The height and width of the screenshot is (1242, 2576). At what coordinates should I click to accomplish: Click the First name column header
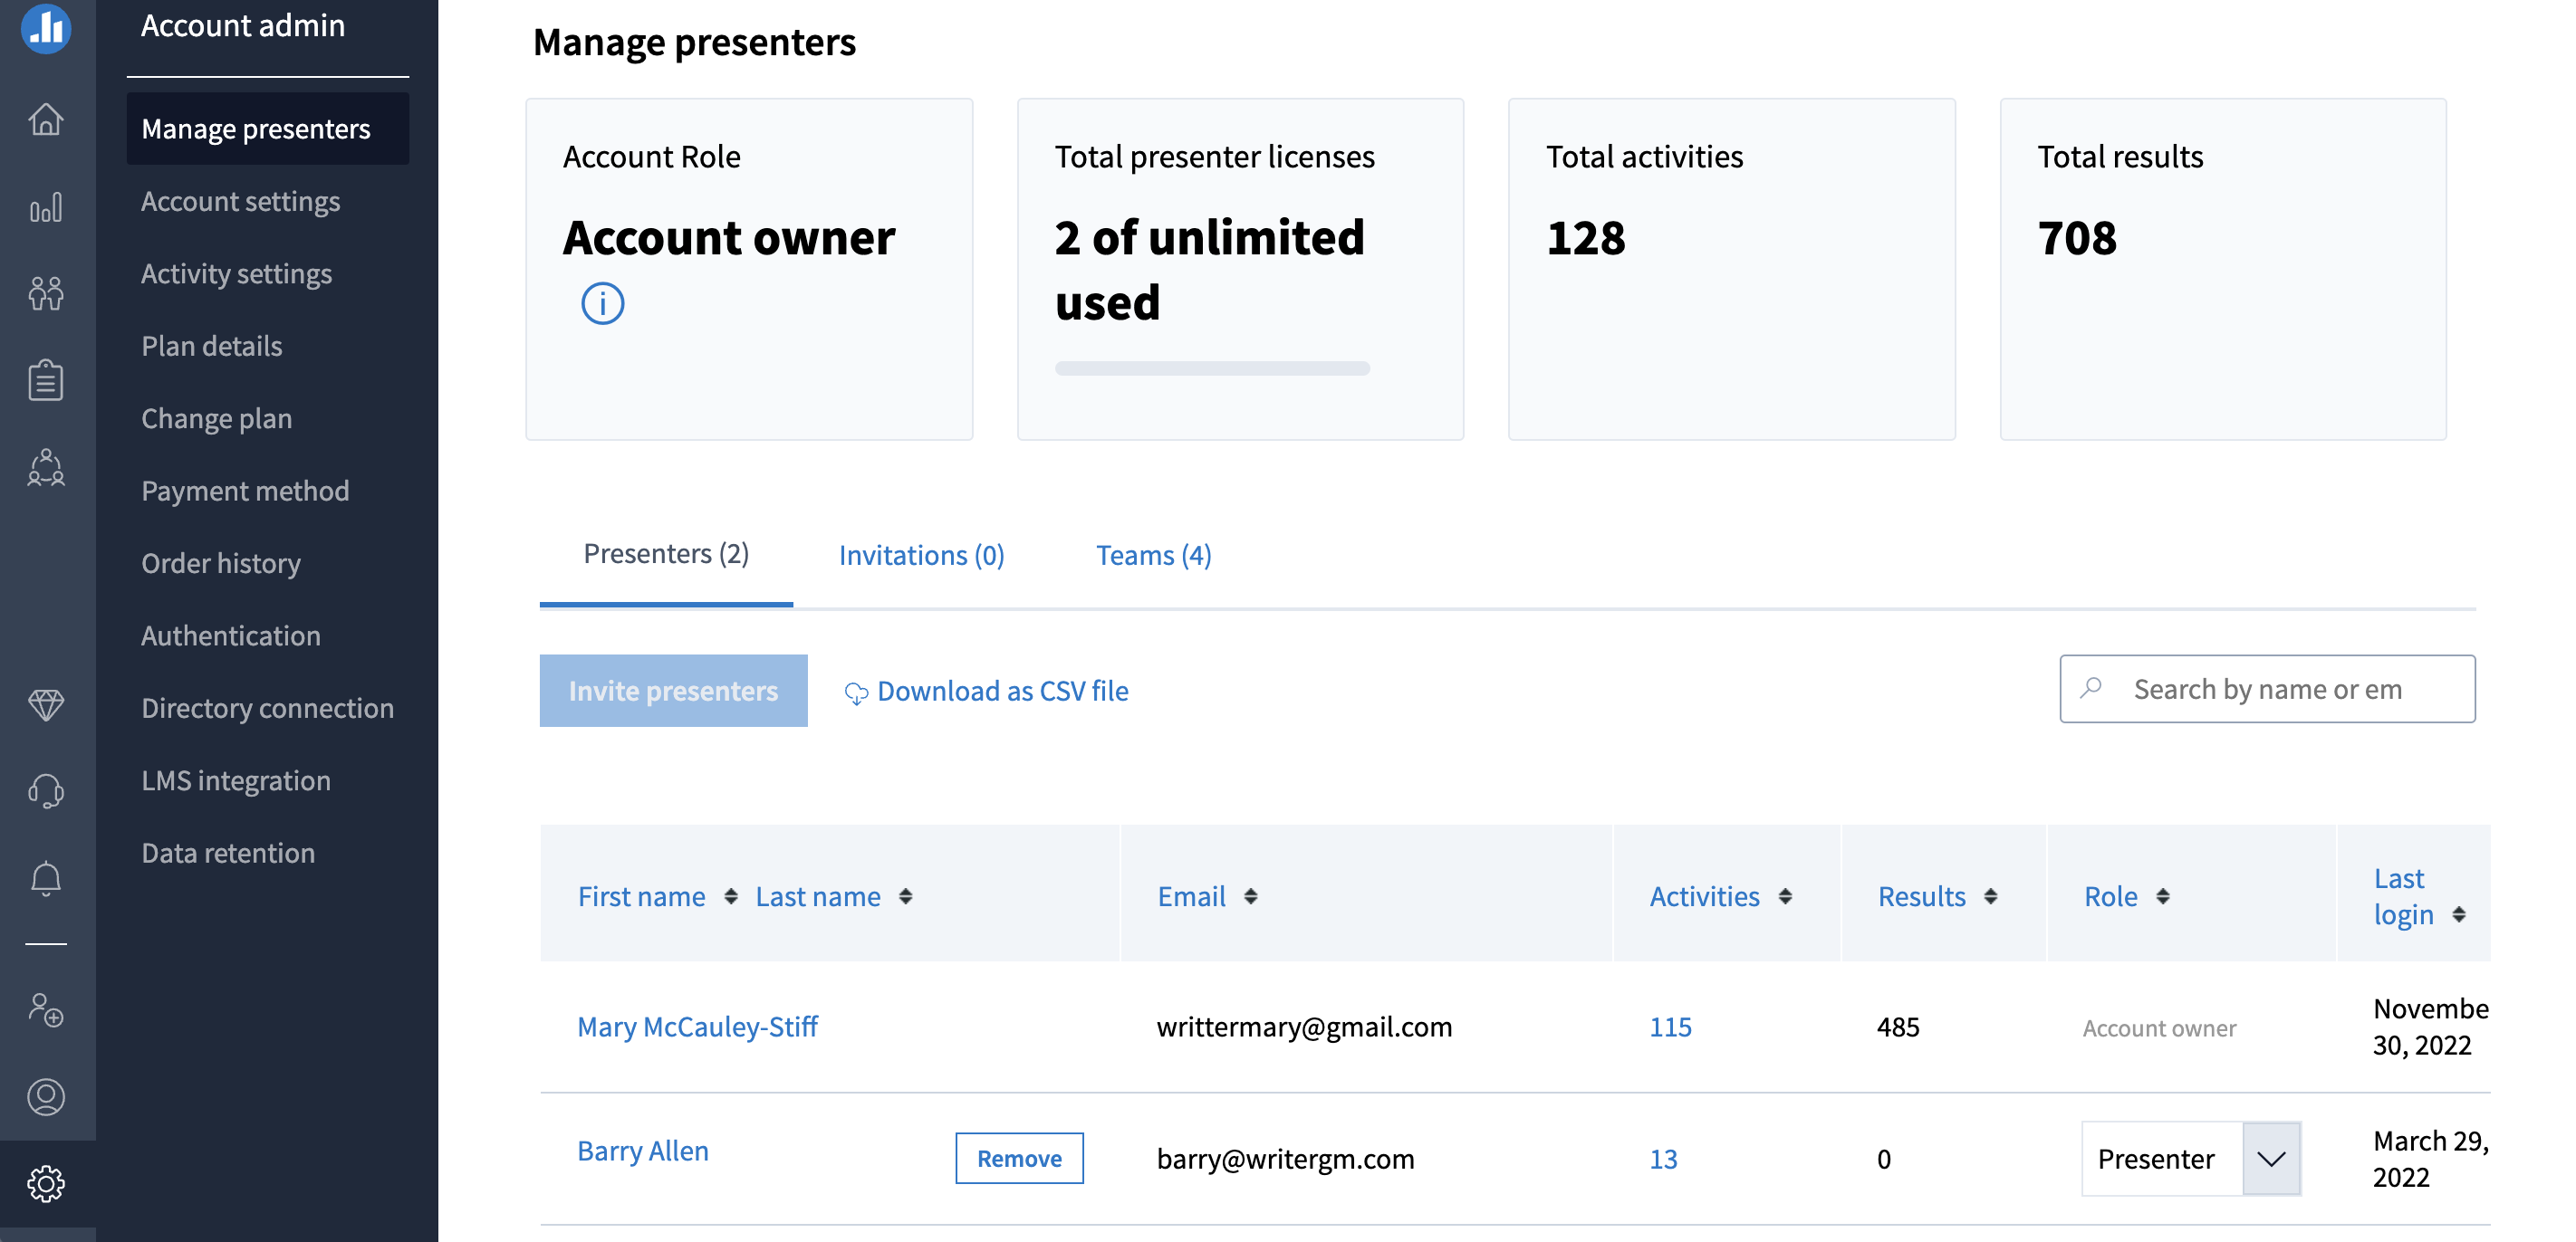click(641, 896)
